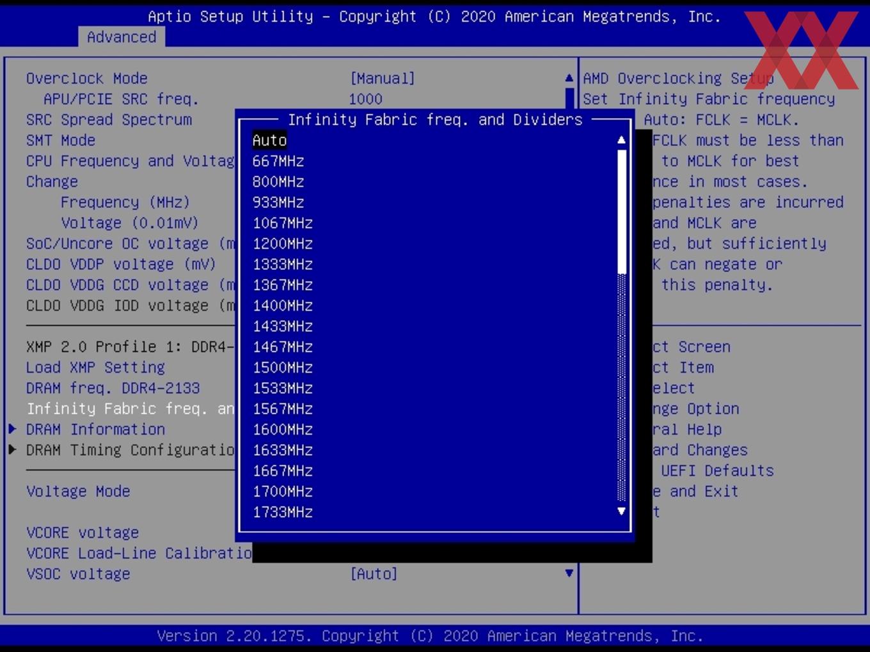The height and width of the screenshot is (652, 870).
Task: Pick the 1367MHz option
Action: point(283,285)
